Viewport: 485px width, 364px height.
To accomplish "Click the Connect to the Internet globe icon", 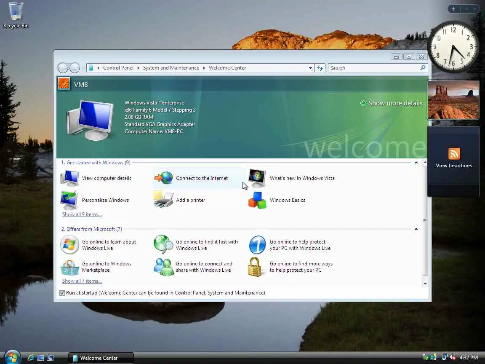I will click(x=164, y=178).
